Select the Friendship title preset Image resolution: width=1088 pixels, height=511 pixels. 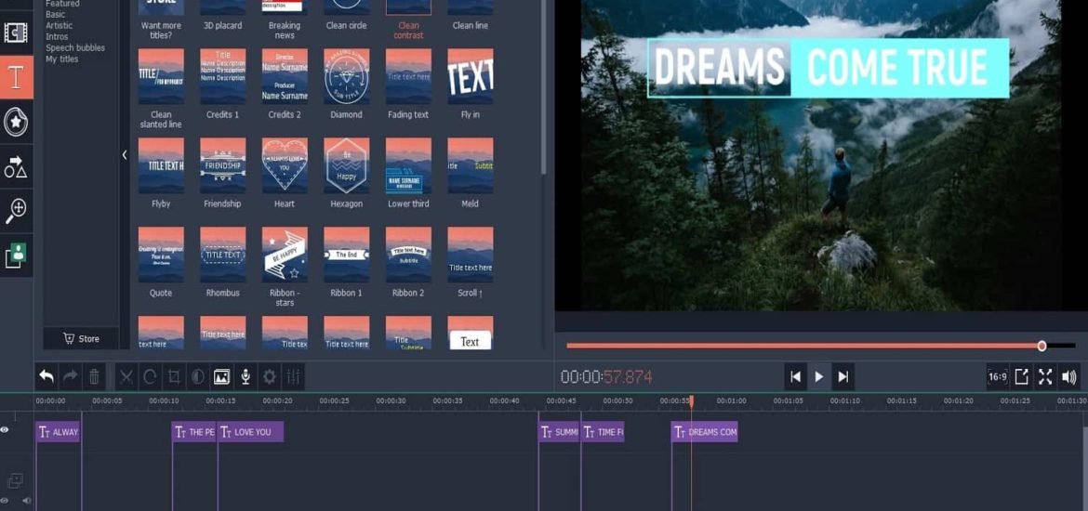point(223,165)
